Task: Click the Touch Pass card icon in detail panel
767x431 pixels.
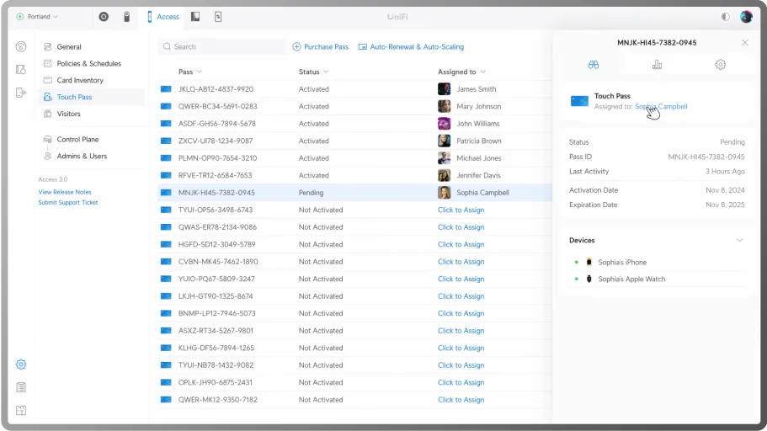Action: (x=579, y=101)
